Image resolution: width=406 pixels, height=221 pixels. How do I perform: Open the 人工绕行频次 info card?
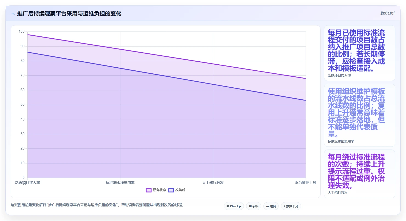[359, 174]
